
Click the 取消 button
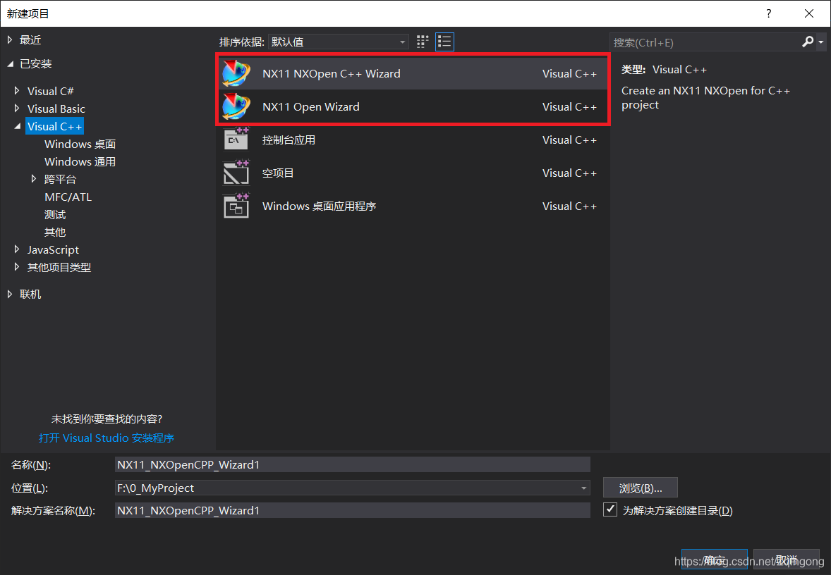[x=787, y=559]
